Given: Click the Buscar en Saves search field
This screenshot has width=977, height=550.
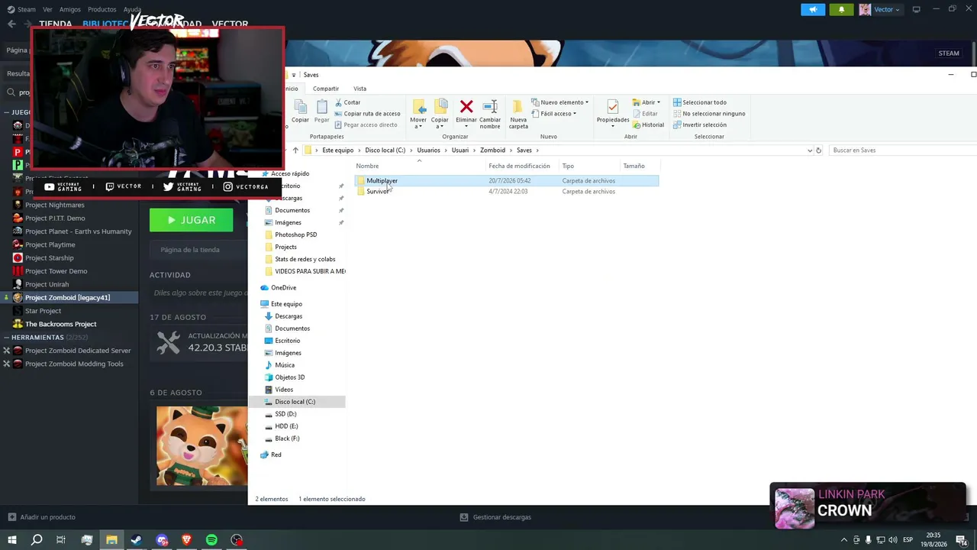Looking at the screenshot, I should pyautogui.click(x=903, y=150).
